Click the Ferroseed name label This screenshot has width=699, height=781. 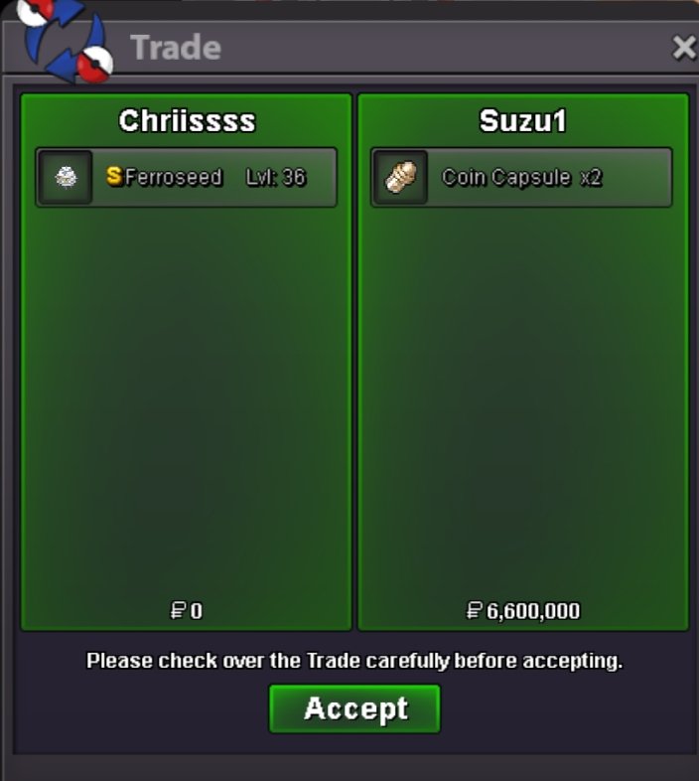[173, 177]
